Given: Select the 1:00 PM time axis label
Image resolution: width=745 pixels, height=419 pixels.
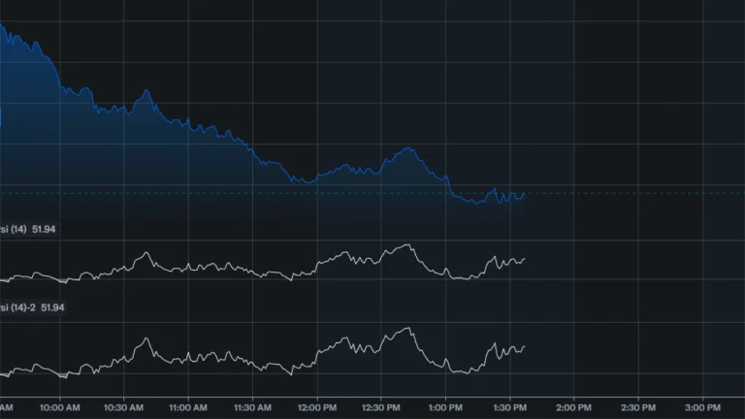Looking at the screenshot, I should 444,406.
